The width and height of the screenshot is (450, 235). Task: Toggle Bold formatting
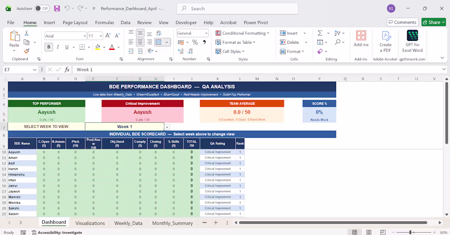(49, 47)
